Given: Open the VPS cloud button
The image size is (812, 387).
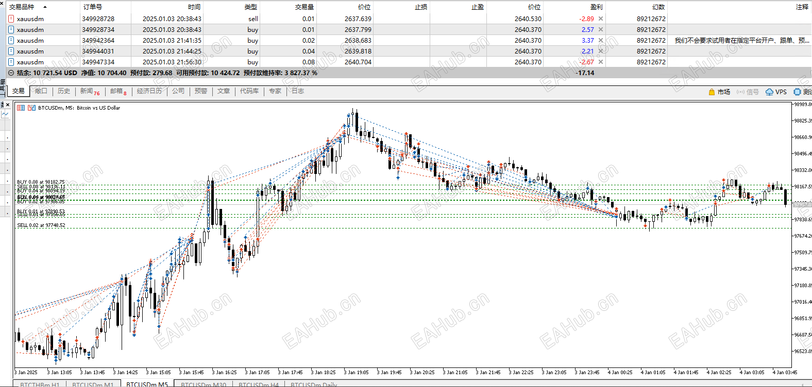Looking at the screenshot, I should pyautogui.click(x=776, y=92).
